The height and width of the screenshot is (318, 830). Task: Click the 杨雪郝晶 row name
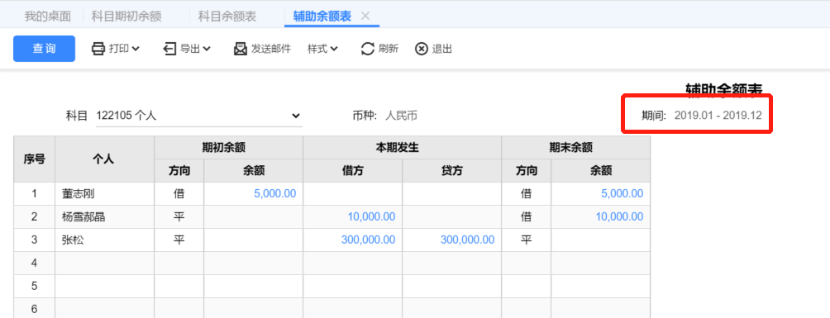(x=83, y=216)
